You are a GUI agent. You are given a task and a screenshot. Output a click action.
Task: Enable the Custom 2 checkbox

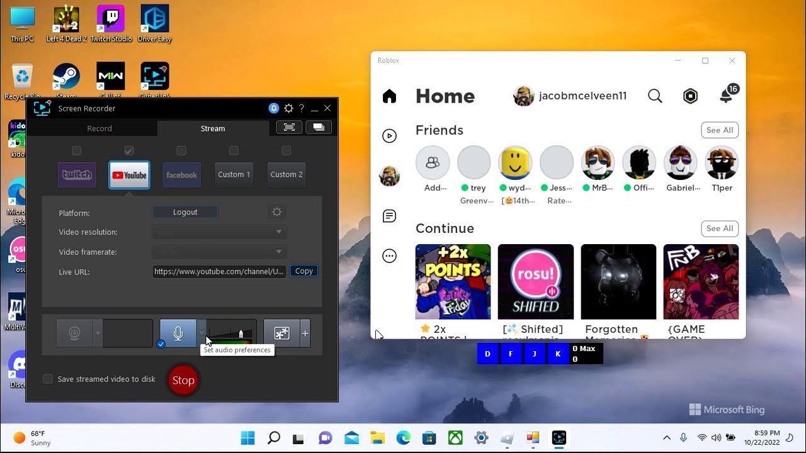point(286,150)
